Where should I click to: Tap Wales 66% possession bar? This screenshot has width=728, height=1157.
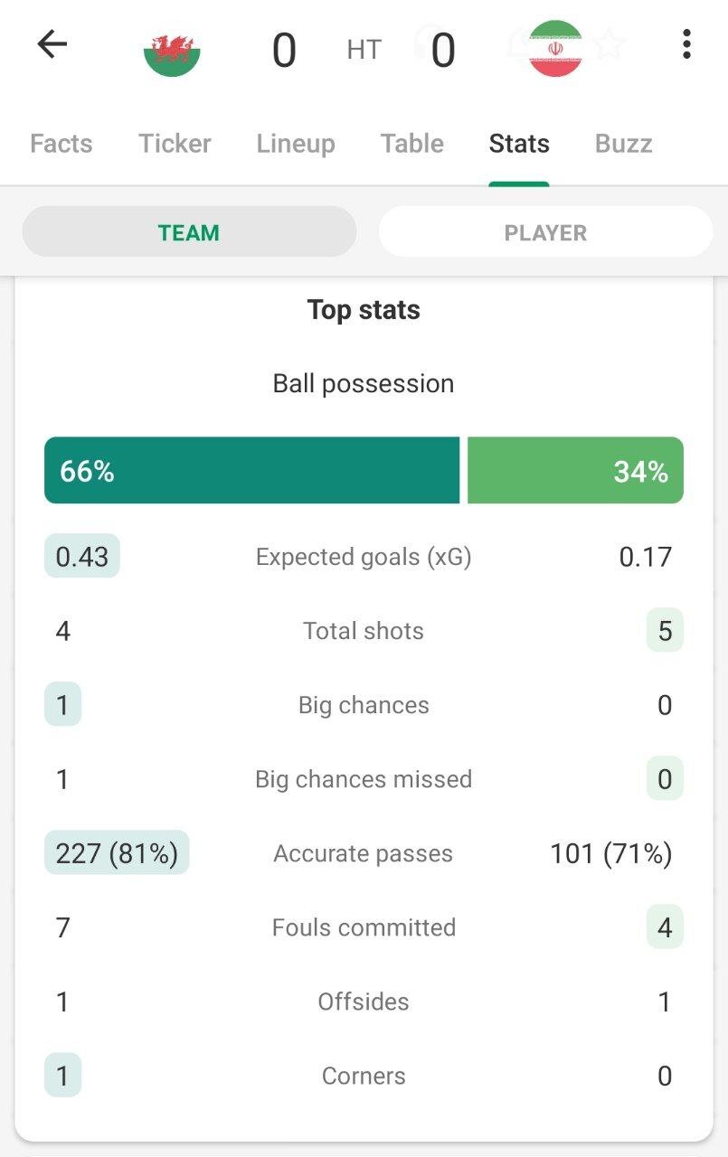coord(251,471)
